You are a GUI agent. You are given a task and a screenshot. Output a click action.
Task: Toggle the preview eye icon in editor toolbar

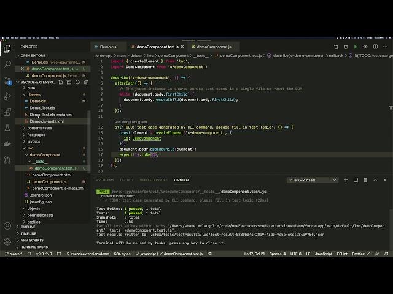365,47
